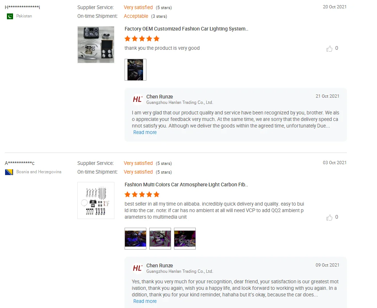This screenshot has height=308, width=377.
Task: Like the Bosnia and Herzegovina review with thumbs-up
Action: tap(329, 217)
